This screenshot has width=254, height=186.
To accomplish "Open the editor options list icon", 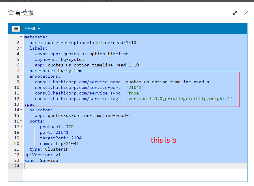I will tap(16, 29).
